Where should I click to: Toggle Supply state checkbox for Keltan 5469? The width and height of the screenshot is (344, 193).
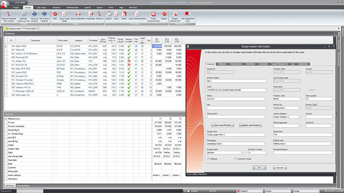(x=142, y=46)
